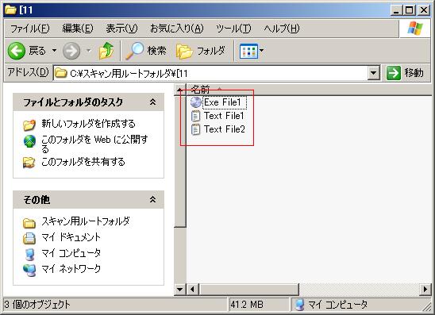Go back with the 戻る button
Image resolution: width=435 pixels, height=315 pixels.
27,51
